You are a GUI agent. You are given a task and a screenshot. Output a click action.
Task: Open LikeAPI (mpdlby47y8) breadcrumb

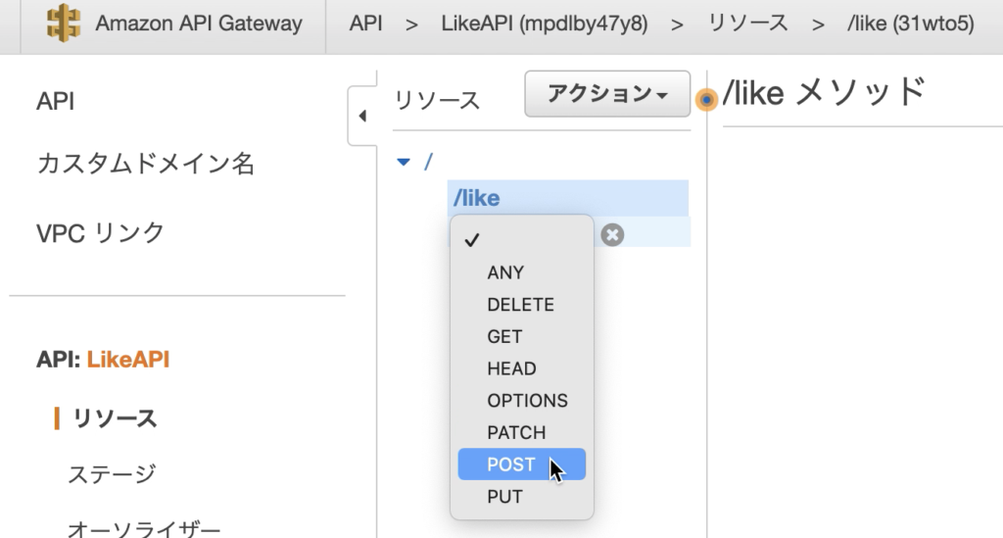tap(545, 24)
